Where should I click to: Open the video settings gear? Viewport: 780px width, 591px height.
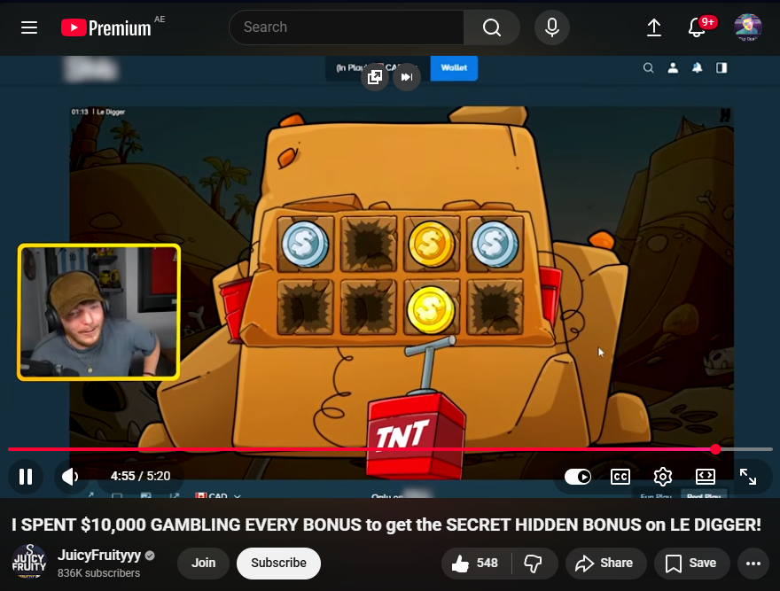point(663,477)
